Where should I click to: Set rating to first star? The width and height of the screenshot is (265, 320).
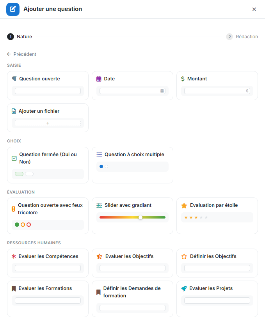click(x=186, y=217)
